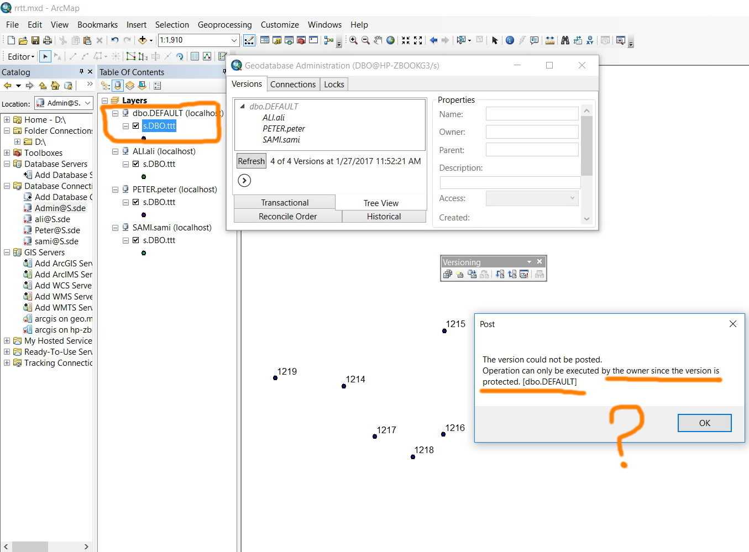Click the Refresh versions button
749x552 pixels.
coord(252,161)
